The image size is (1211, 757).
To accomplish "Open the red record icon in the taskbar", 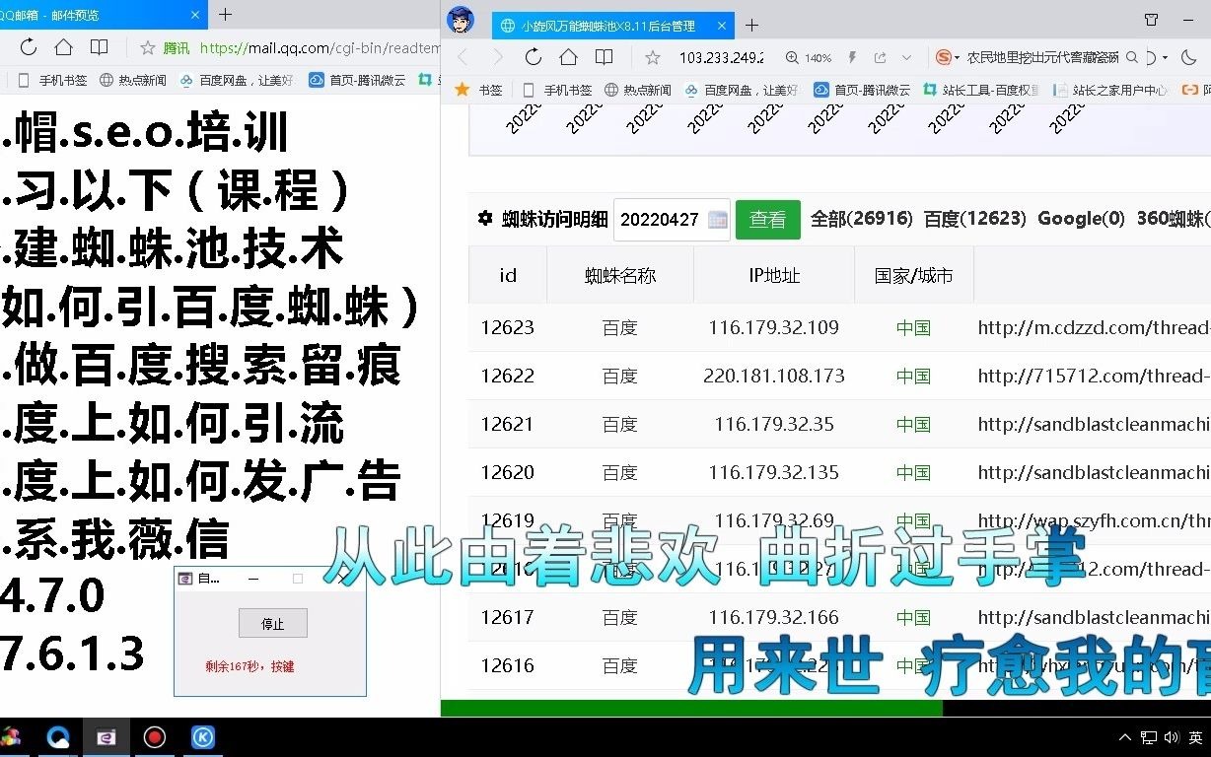I will pos(154,737).
